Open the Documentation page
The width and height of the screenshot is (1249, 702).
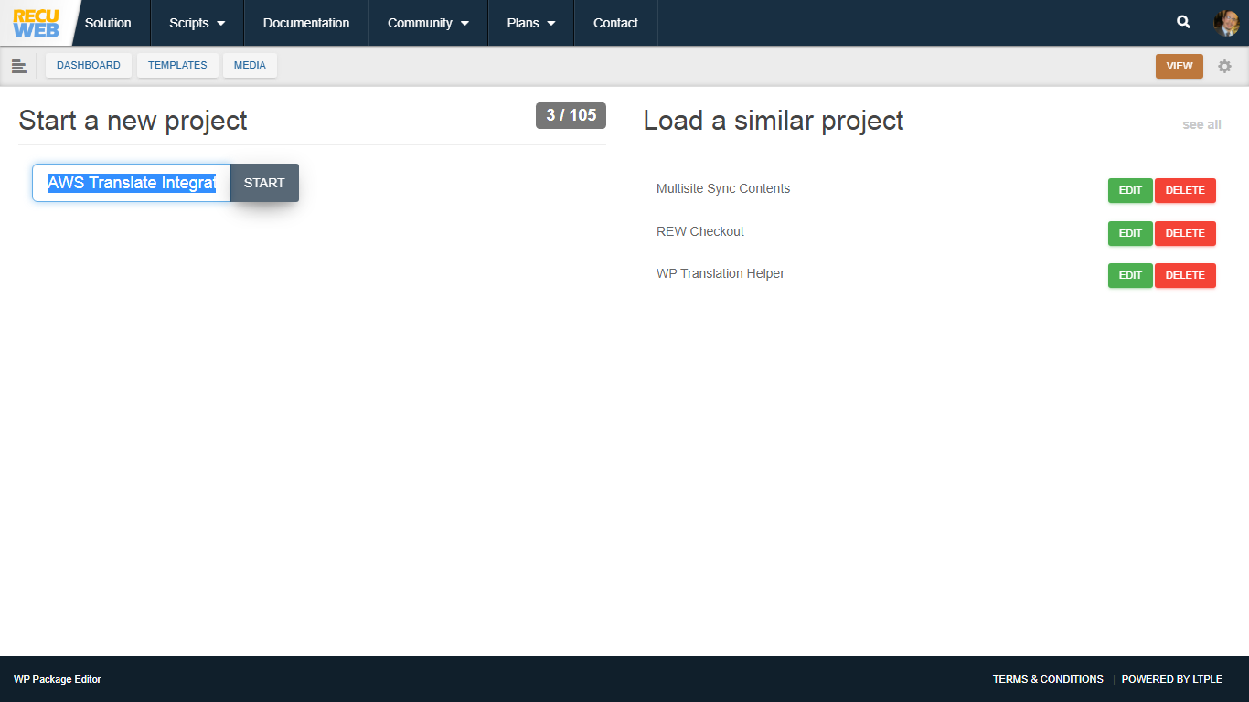click(x=306, y=23)
